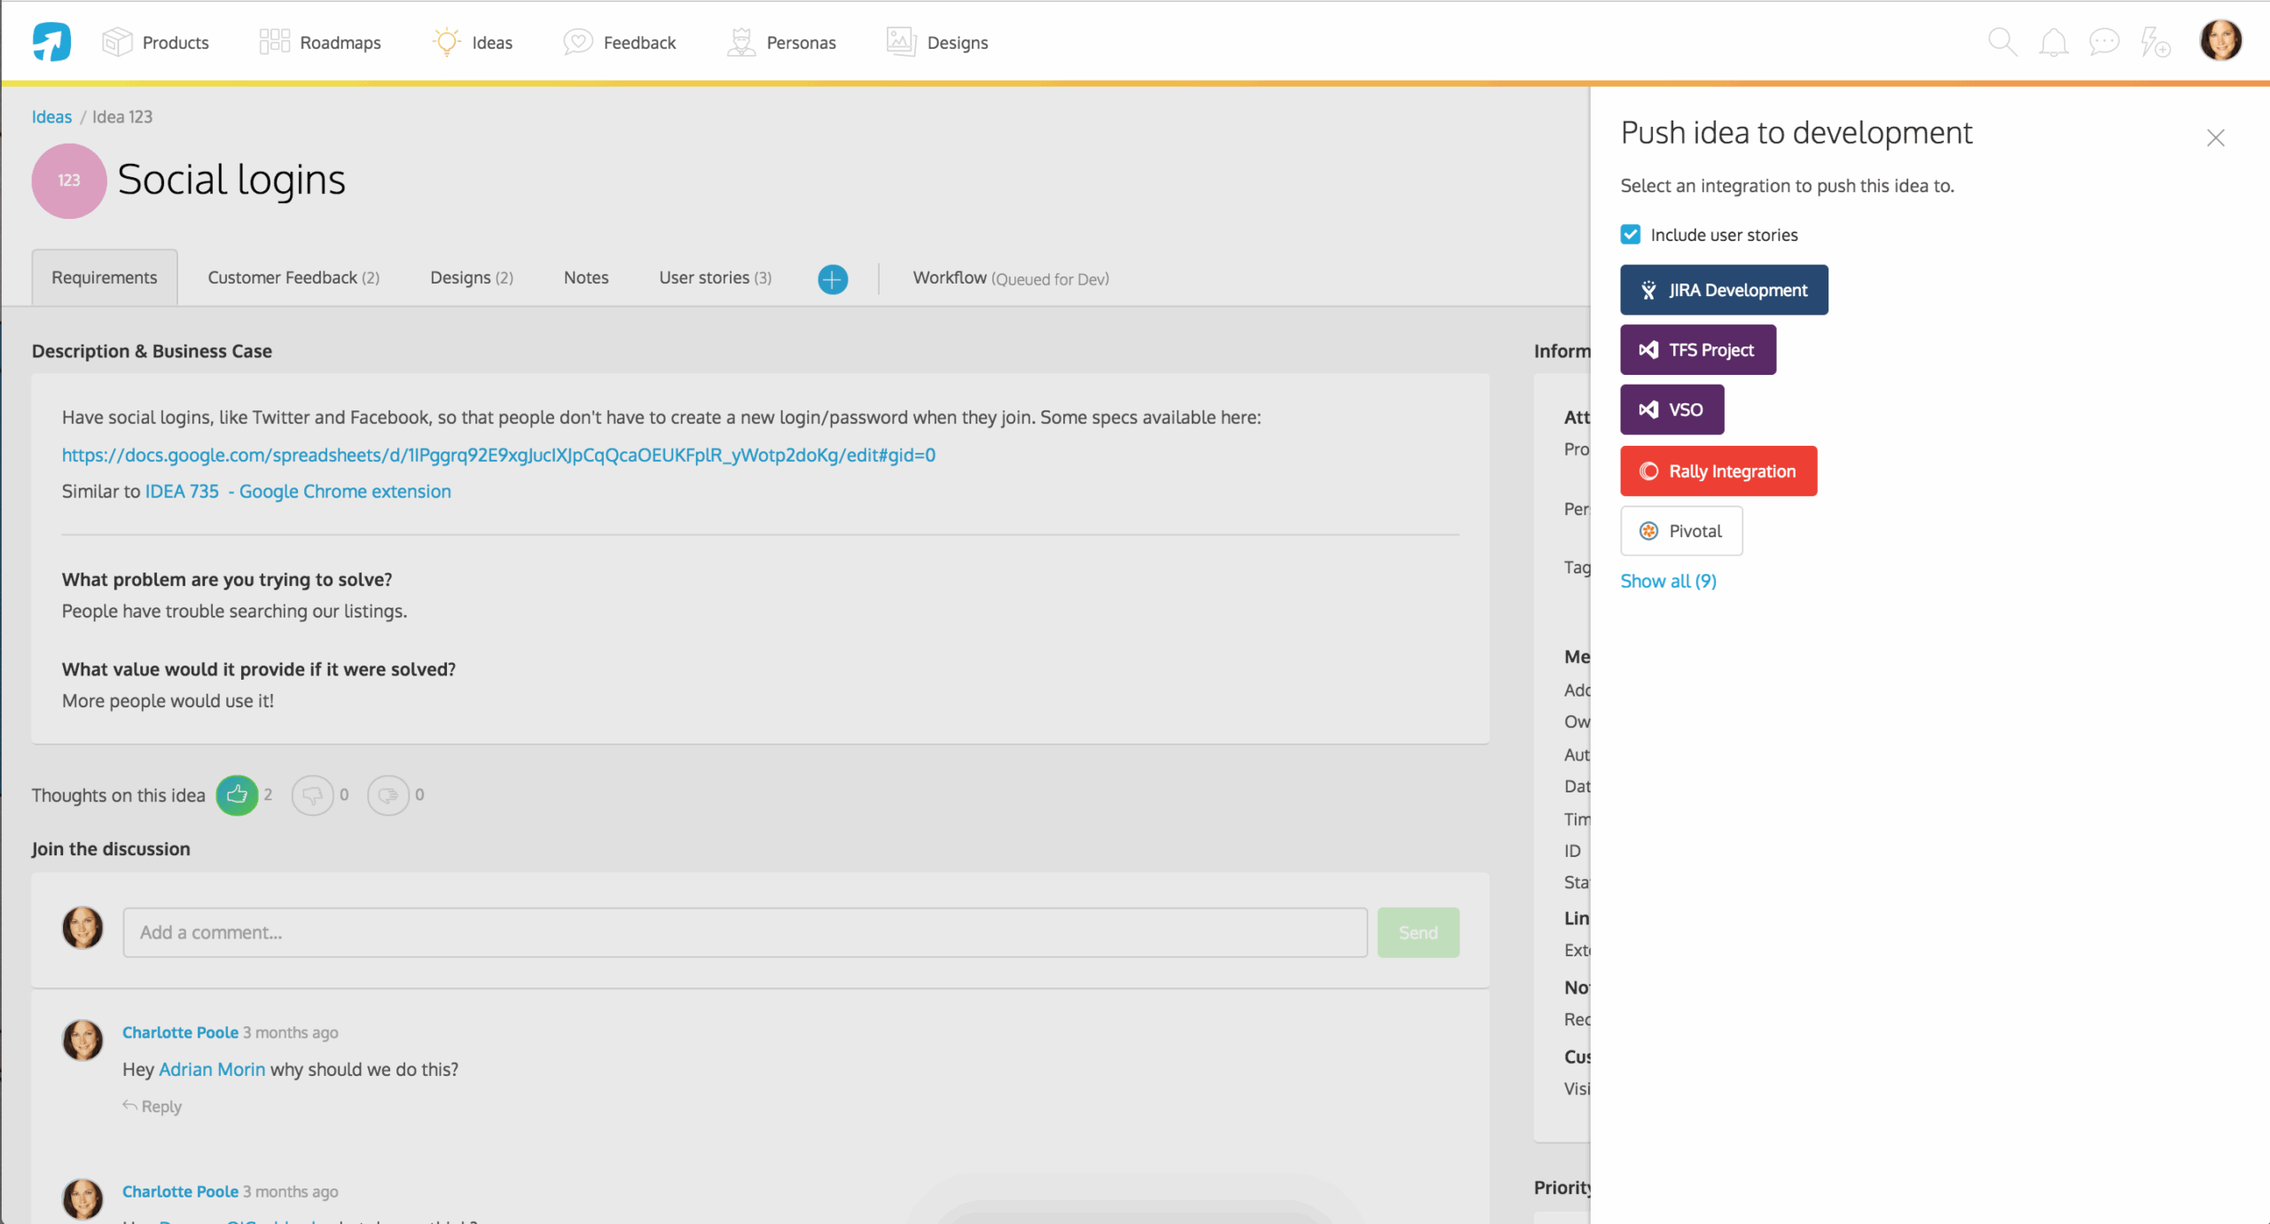Screen dimensions: 2270x1224
Task: Close the Push idea to development panel
Action: pos(2215,137)
